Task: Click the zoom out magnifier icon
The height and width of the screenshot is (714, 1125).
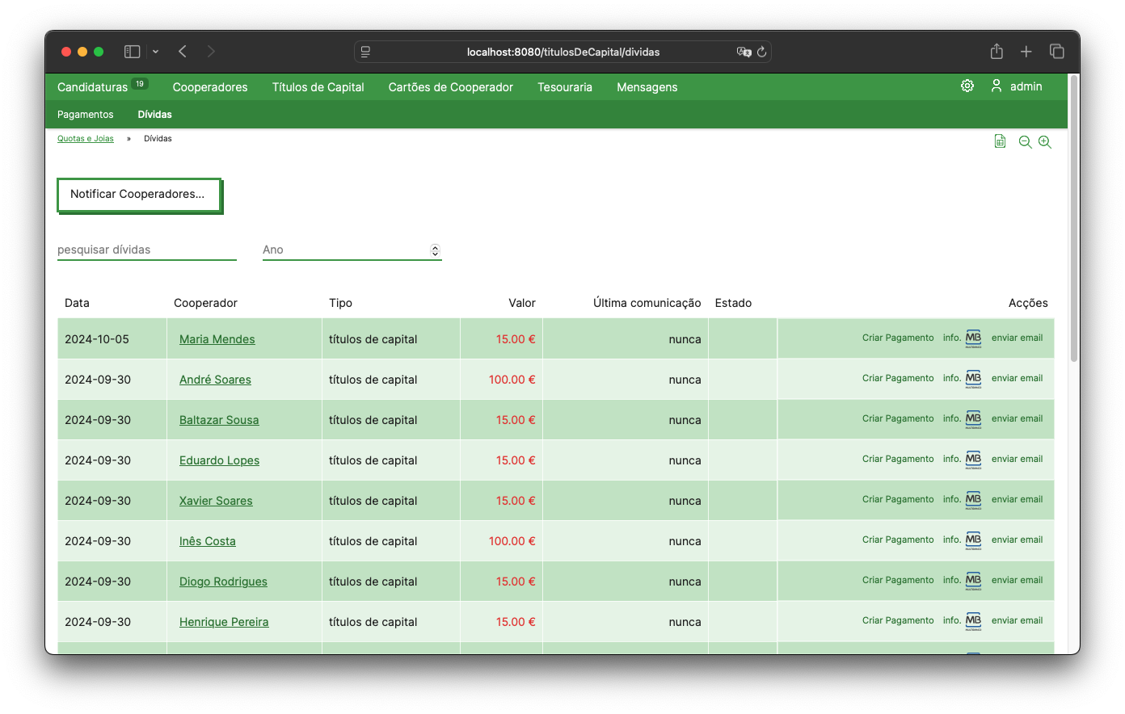Action: pos(1025,142)
